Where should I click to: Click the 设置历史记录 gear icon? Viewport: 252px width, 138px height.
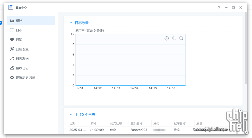tap(12, 77)
